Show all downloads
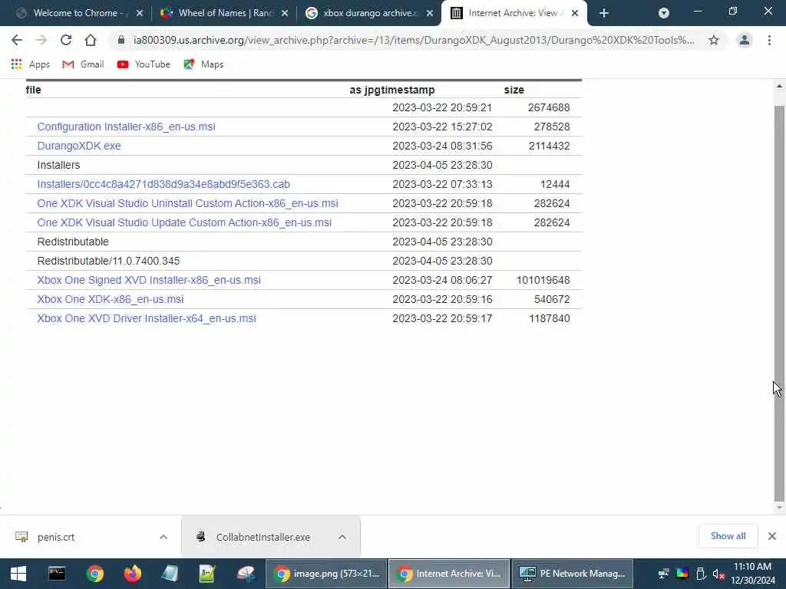Viewport: 786px width, 589px height. 728,536
